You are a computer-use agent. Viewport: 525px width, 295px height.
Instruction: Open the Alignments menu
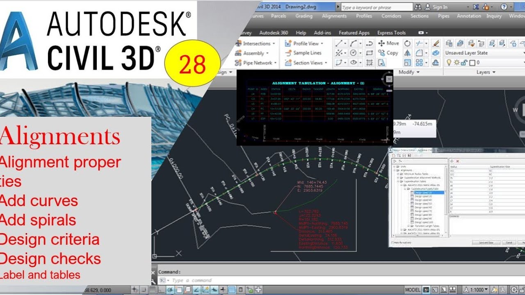tap(334, 16)
